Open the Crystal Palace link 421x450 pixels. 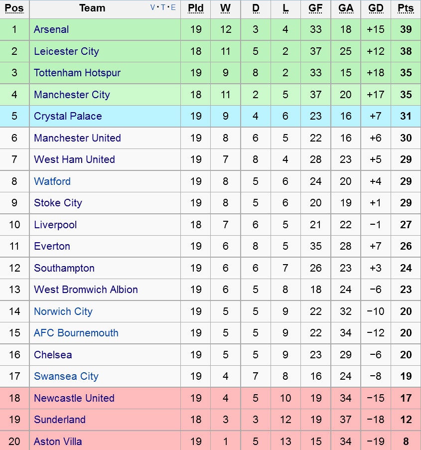(68, 116)
